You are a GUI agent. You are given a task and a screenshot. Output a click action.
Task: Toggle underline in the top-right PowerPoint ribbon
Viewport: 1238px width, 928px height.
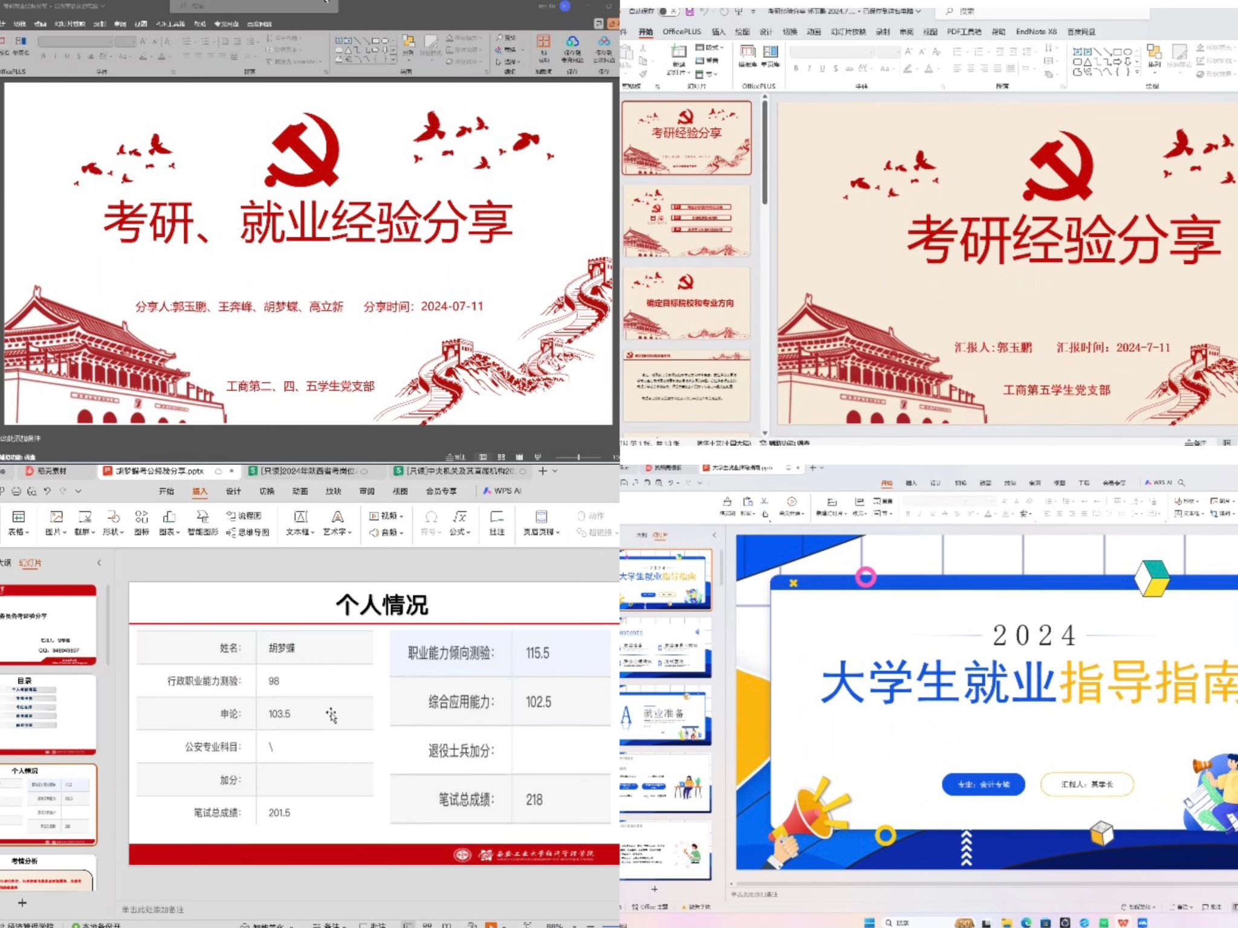tap(822, 69)
